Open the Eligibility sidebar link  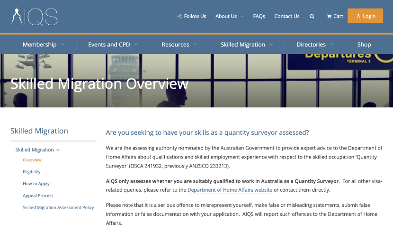click(x=32, y=172)
